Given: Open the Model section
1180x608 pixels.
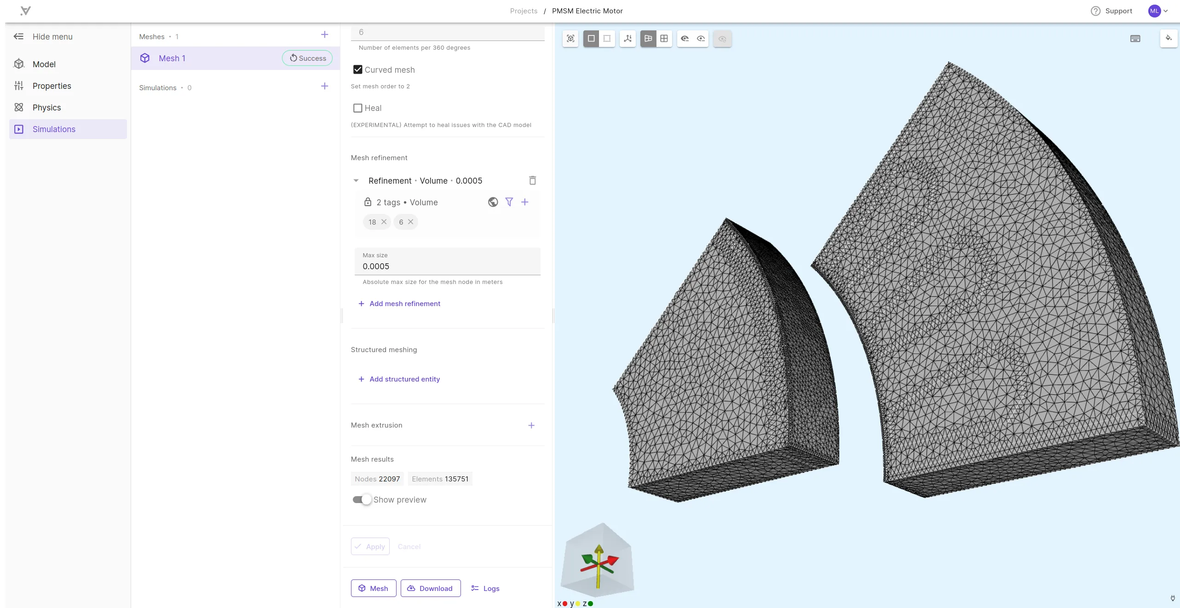Looking at the screenshot, I should 68,64.
